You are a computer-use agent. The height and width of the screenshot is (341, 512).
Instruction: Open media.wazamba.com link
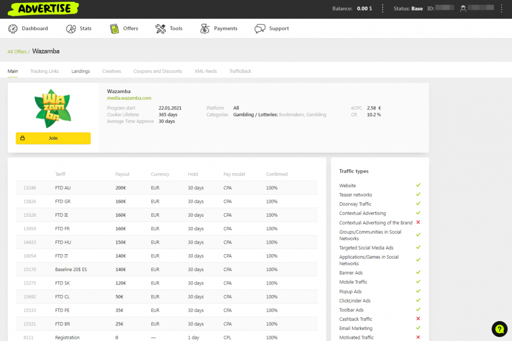click(x=129, y=98)
